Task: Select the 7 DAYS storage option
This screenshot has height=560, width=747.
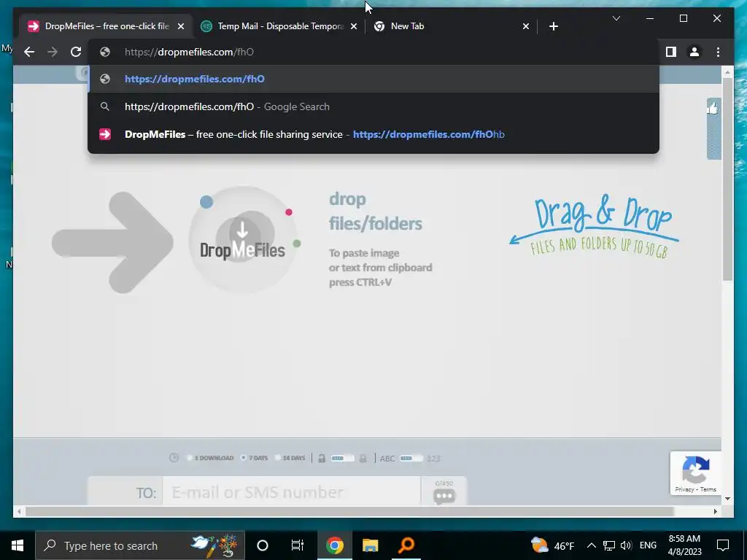Action: point(255,458)
